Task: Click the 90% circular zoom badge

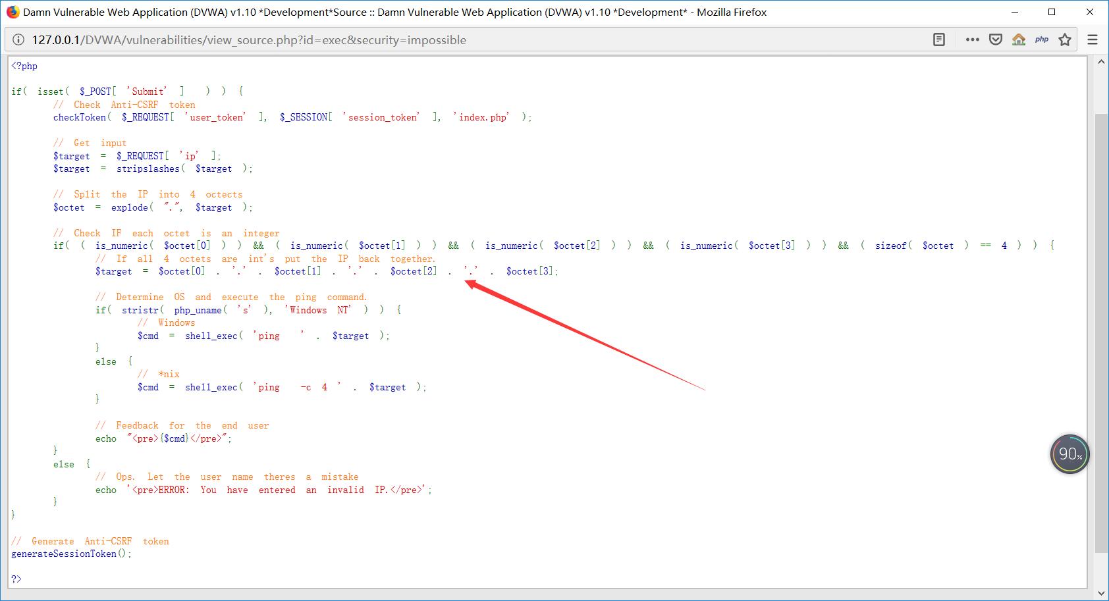Action: point(1070,454)
